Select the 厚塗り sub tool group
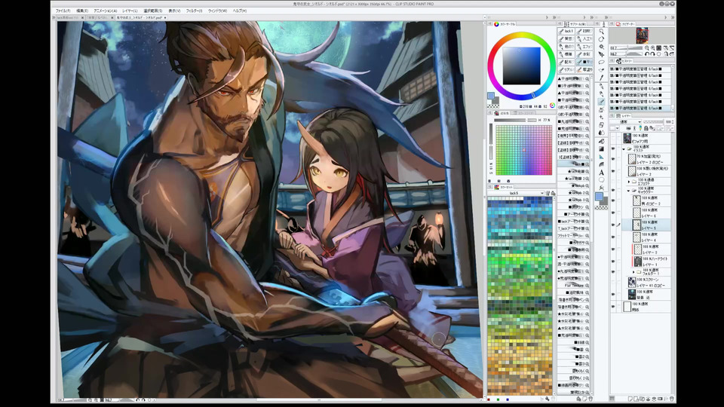Screen dimensions: 724x407 584,69
